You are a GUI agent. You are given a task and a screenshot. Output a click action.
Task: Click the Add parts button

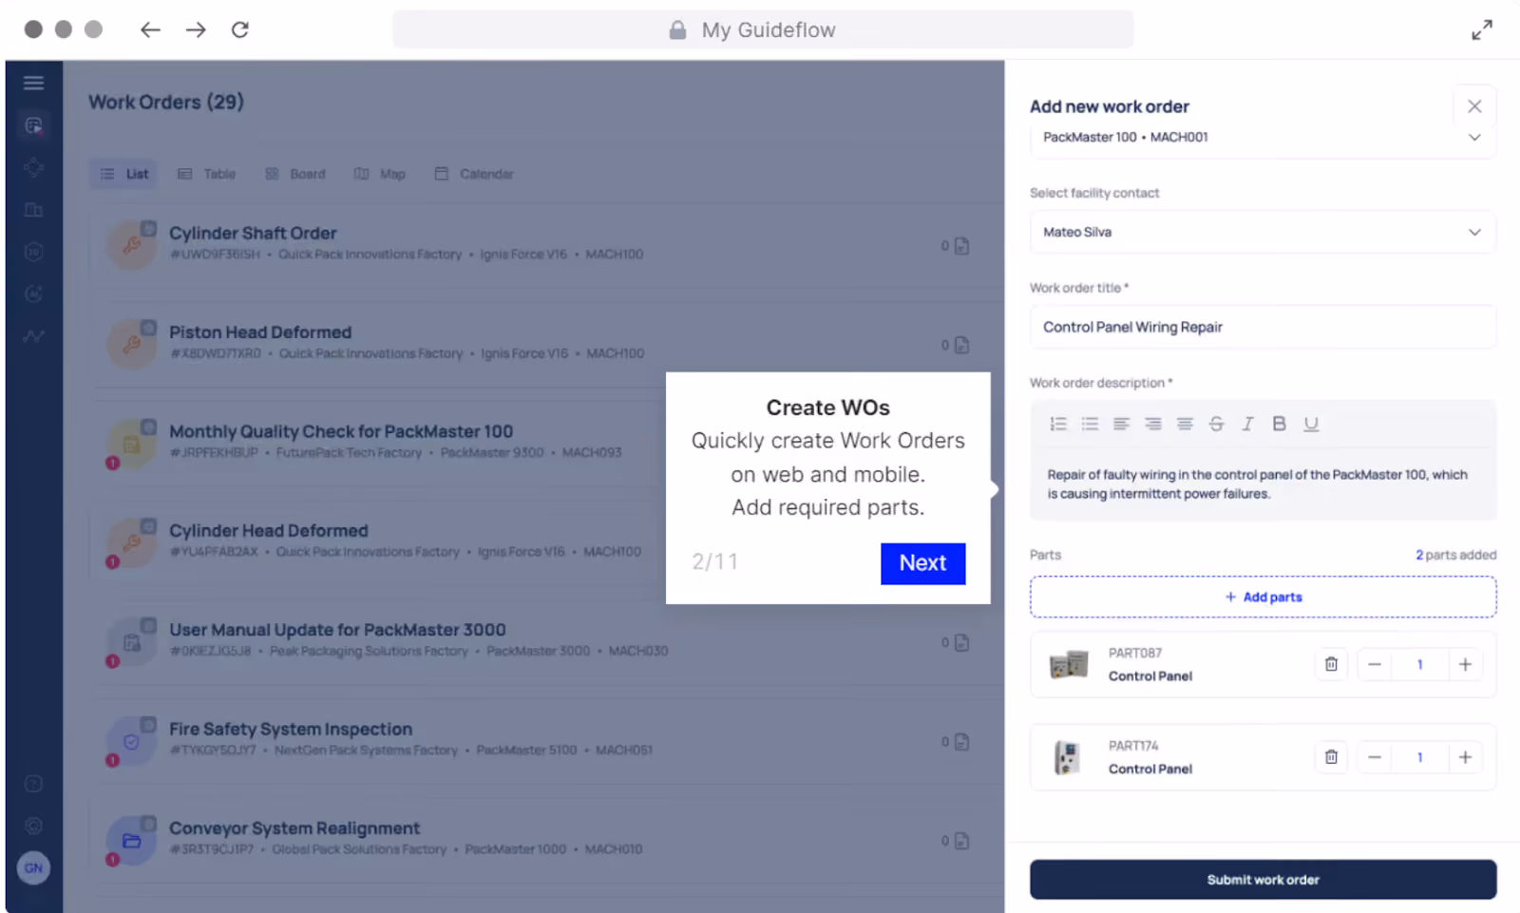click(1263, 597)
